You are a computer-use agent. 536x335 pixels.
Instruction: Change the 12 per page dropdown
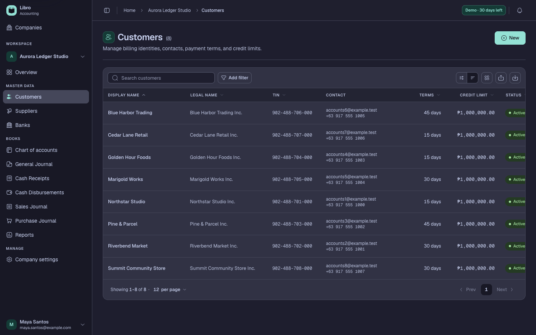pyautogui.click(x=170, y=290)
